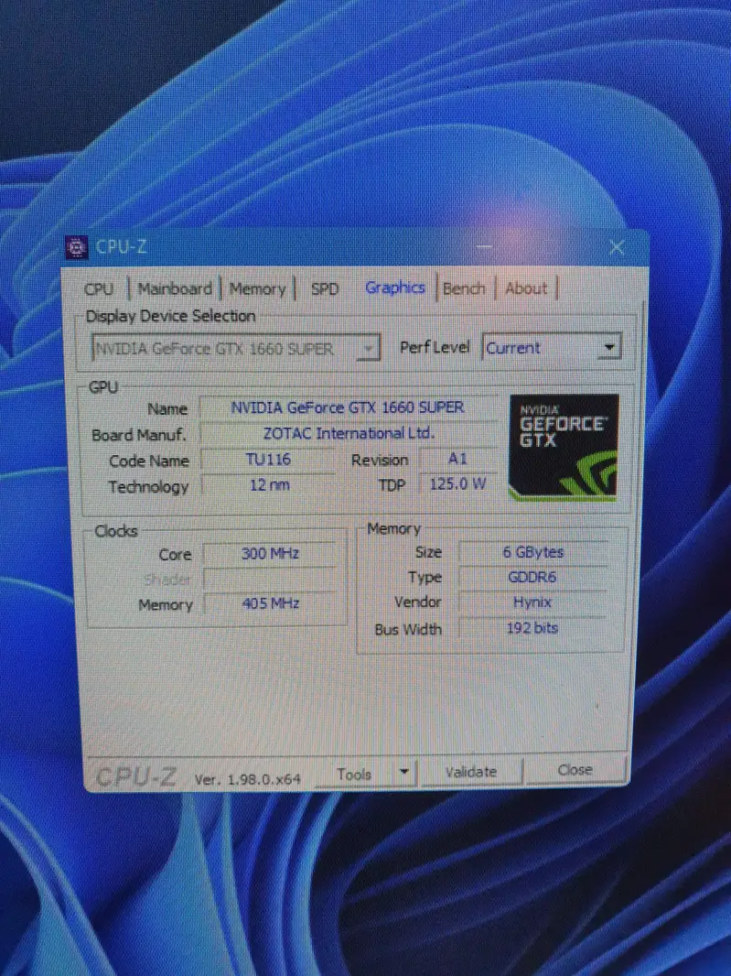Image resolution: width=731 pixels, height=976 pixels.
Task: Click the GPU Name field value
Action: tap(348, 407)
